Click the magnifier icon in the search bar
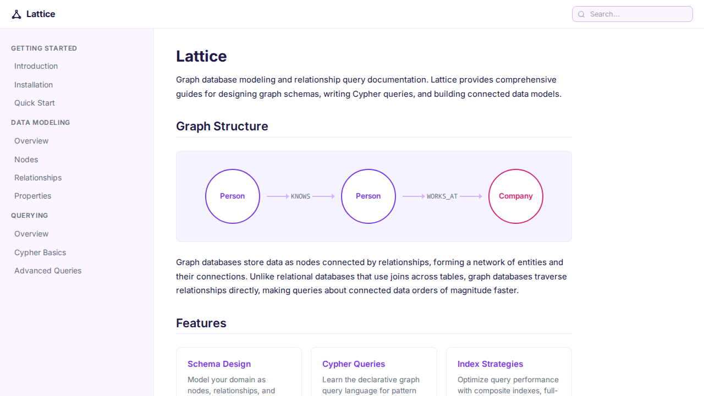704x396 pixels. [581, 14]
